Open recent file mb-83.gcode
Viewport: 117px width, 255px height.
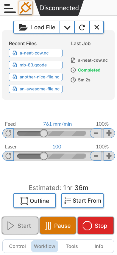pyautogui.click(x=36, y=65)
